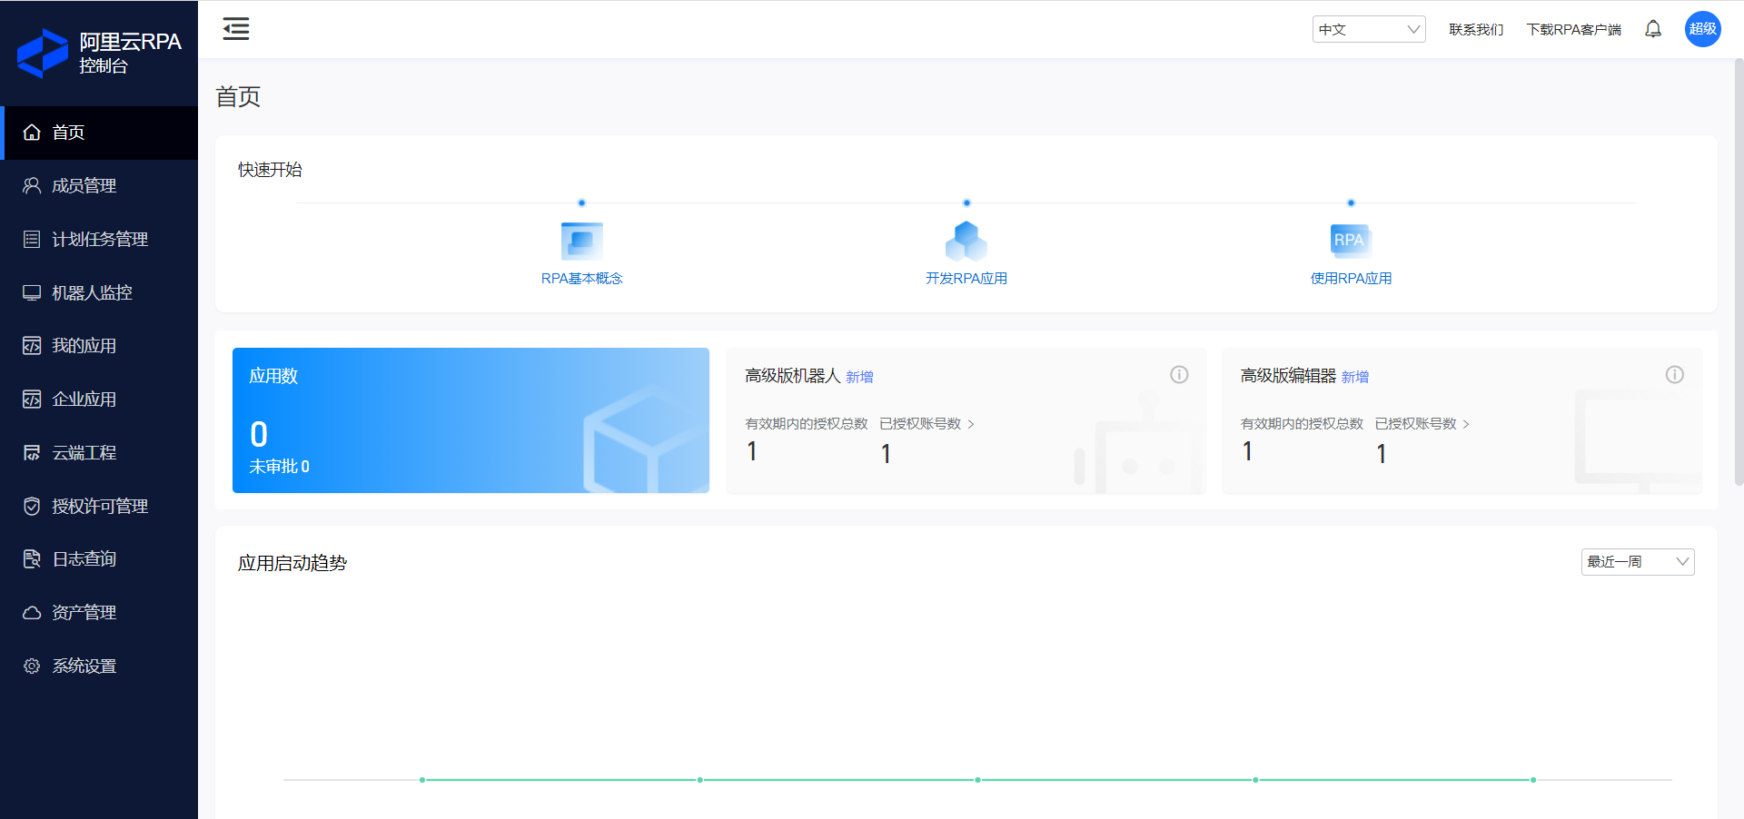The width and height of the screenshot is (1744, 819).
Task: Click the 阿里云RPA logo
Action: (43, 53)
